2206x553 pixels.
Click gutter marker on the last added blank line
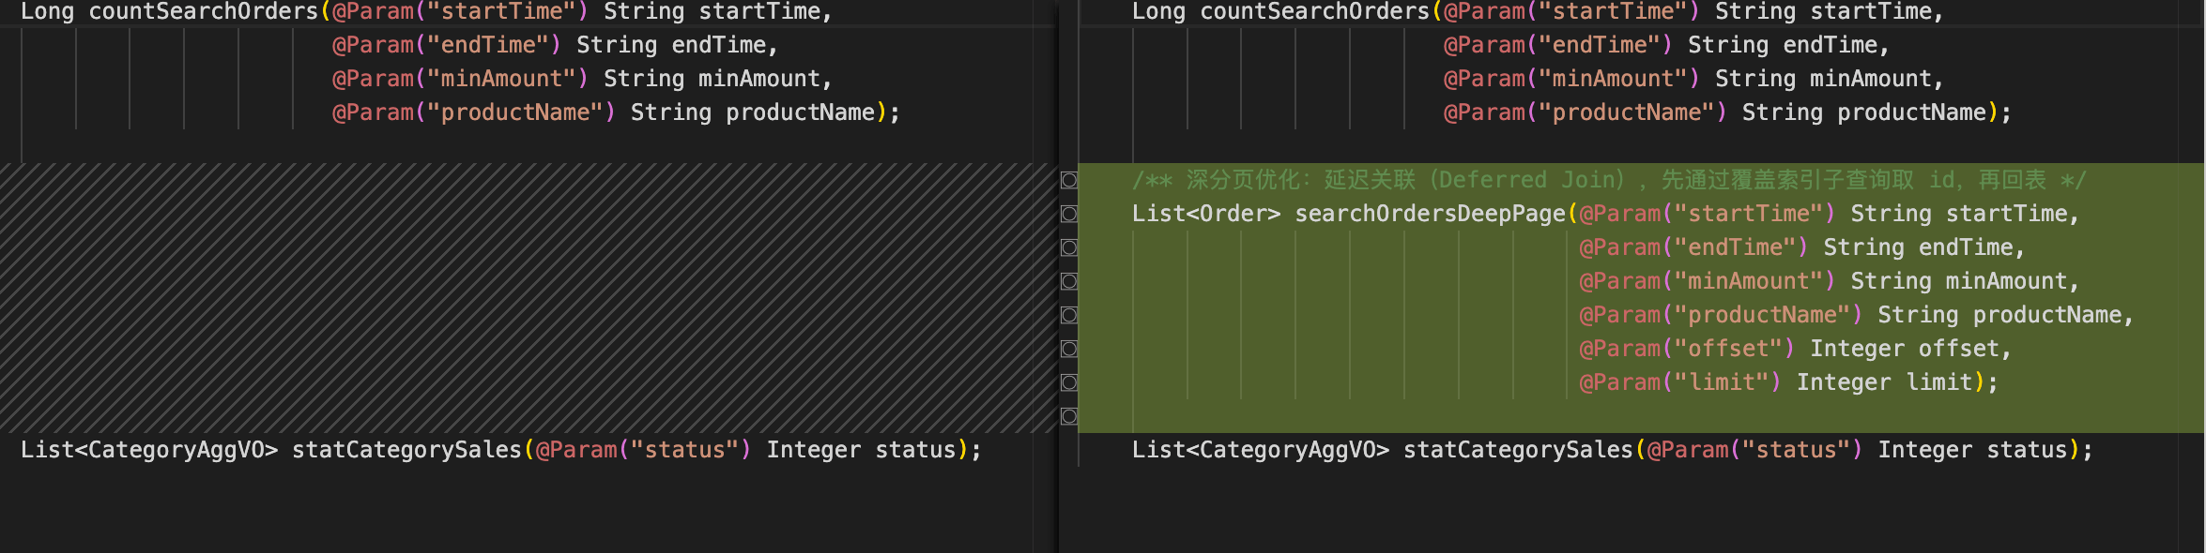[x=1068, y=416]
